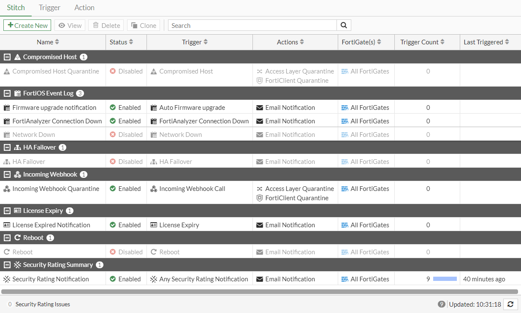Image resolution: width=521 pixels, height=313 pixels.
Task: Switch to the Trigger tab
Action: click(x=49, y=8)
